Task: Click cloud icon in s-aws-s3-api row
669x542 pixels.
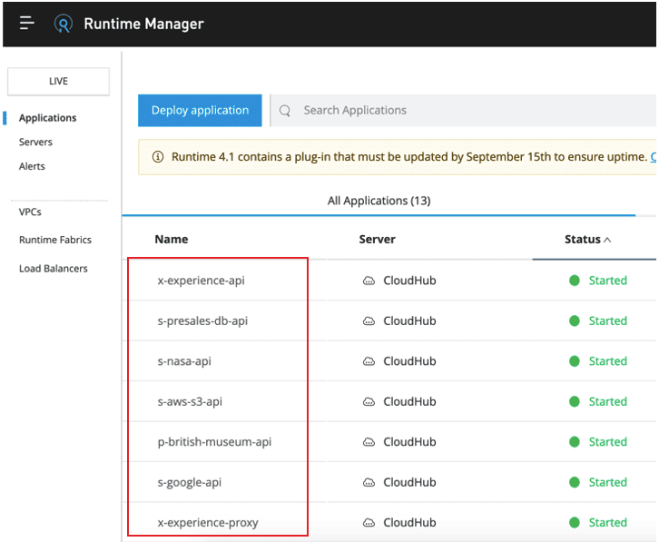Action: coord(369,401)
